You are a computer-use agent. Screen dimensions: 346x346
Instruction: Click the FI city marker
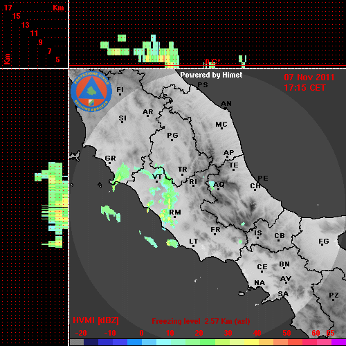(120, 91)
